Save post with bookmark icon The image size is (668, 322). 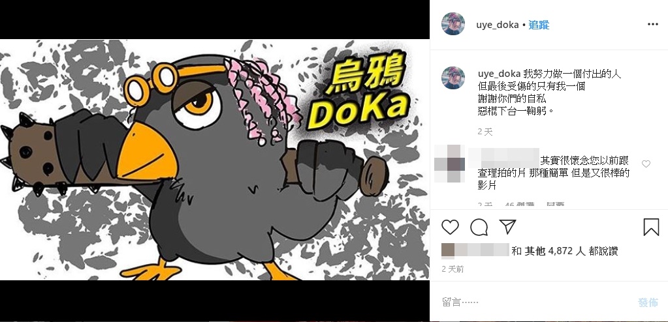(x=651, y=227)
